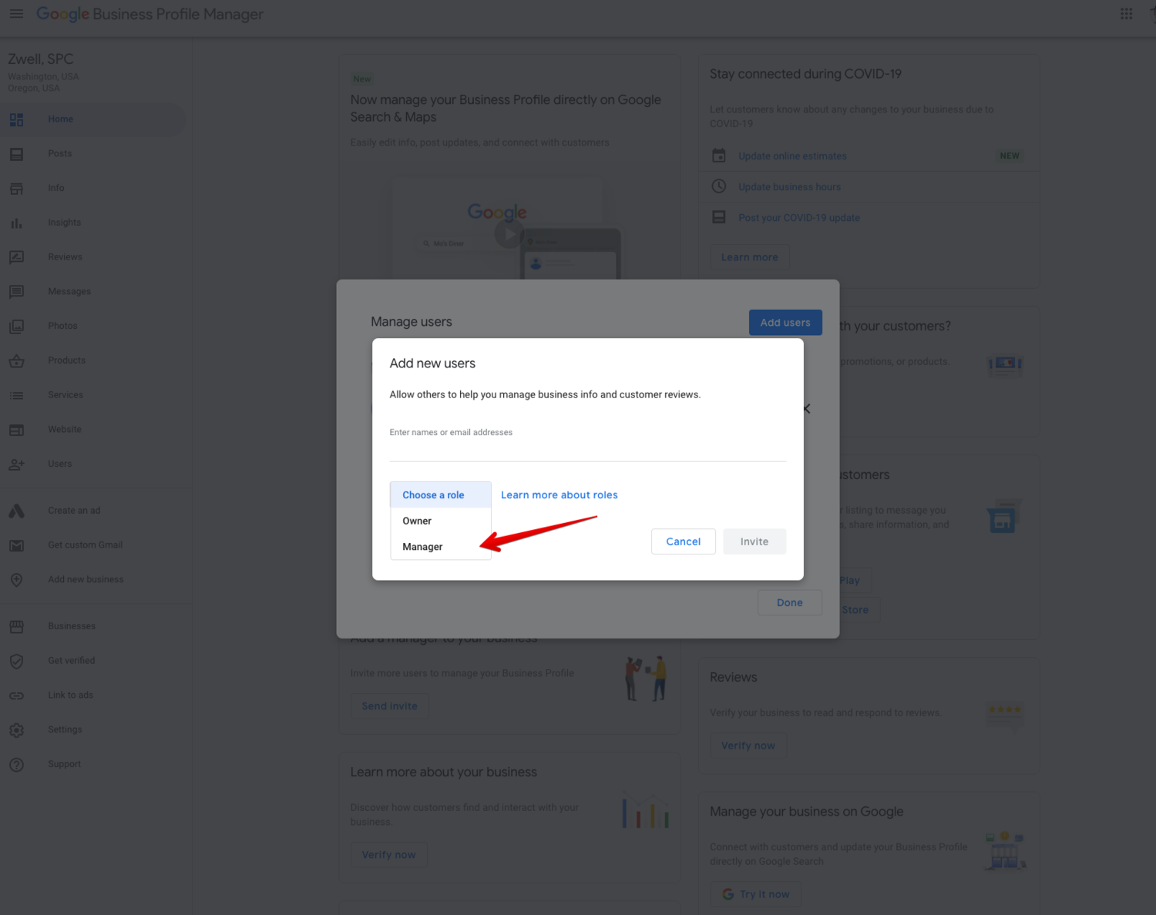This screenshot has height=915, width=1156.
Task: Click the Messages chat icon
Action: [16, 292]
